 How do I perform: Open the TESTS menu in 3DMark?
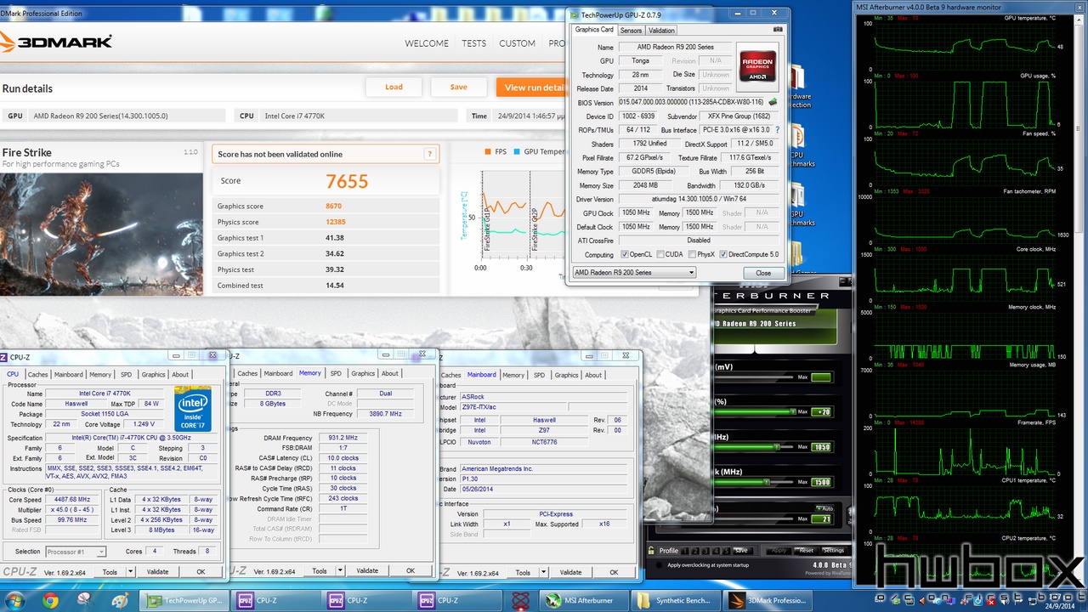click(x=474, y=43)
